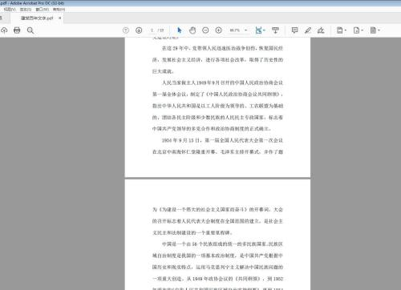Click the line beginning 为《为建设一个伟大的

coord(217,209)
